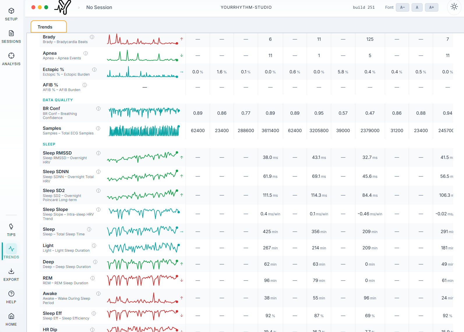
Task: Click Brady upward trend arrow
Action: tap(181, 39)
